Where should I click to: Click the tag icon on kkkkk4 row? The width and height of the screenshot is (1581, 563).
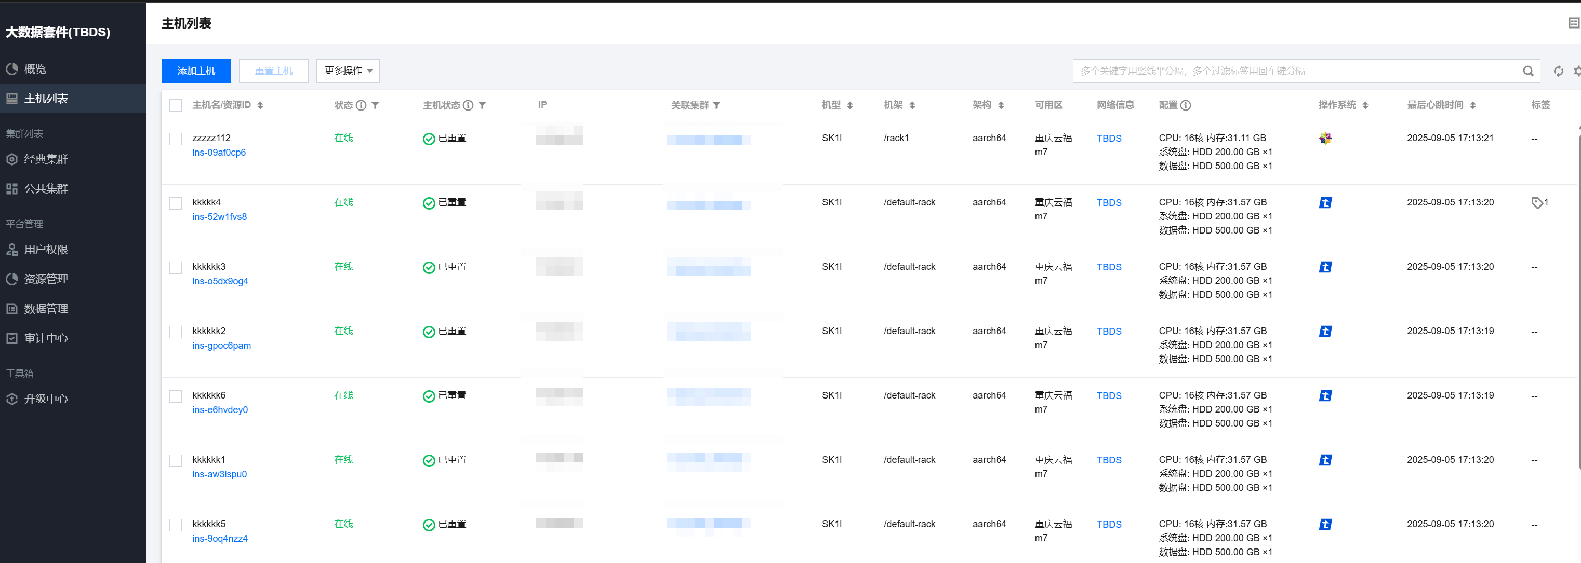click(x=1537, y=203)
